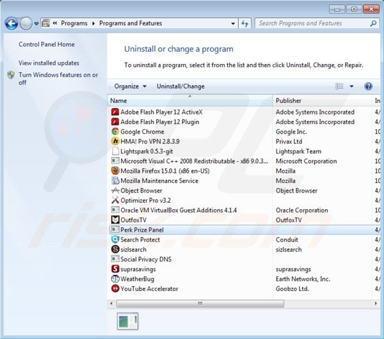Open the address bar history dropdown
Screen dimensions: 384x339
[x=233, y=24]
